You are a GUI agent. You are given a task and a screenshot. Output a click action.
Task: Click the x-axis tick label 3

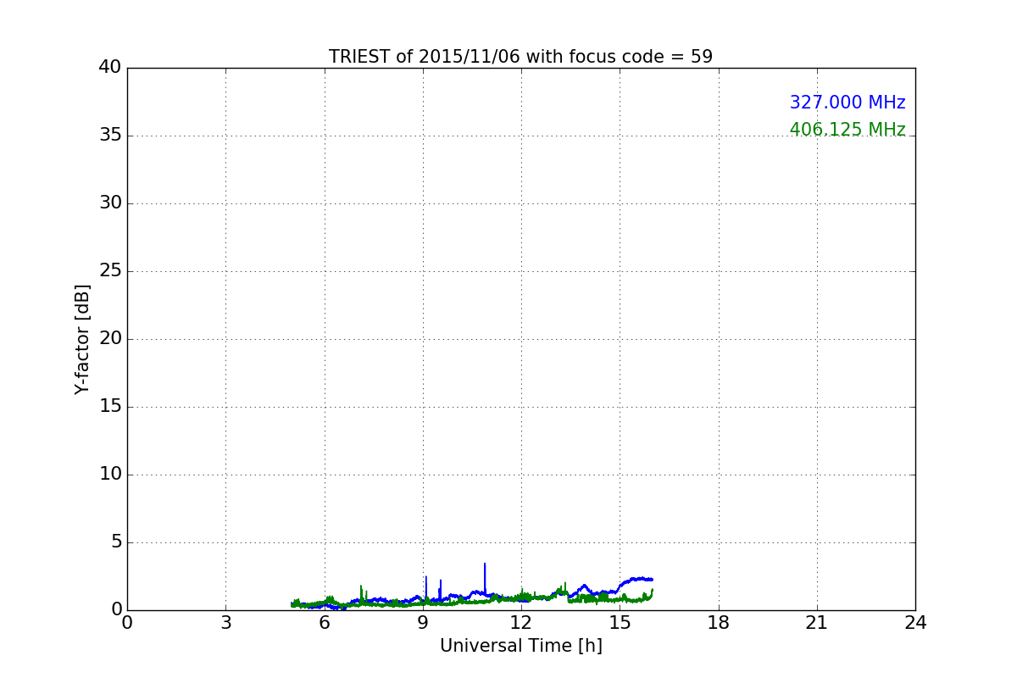click(225, 623)
